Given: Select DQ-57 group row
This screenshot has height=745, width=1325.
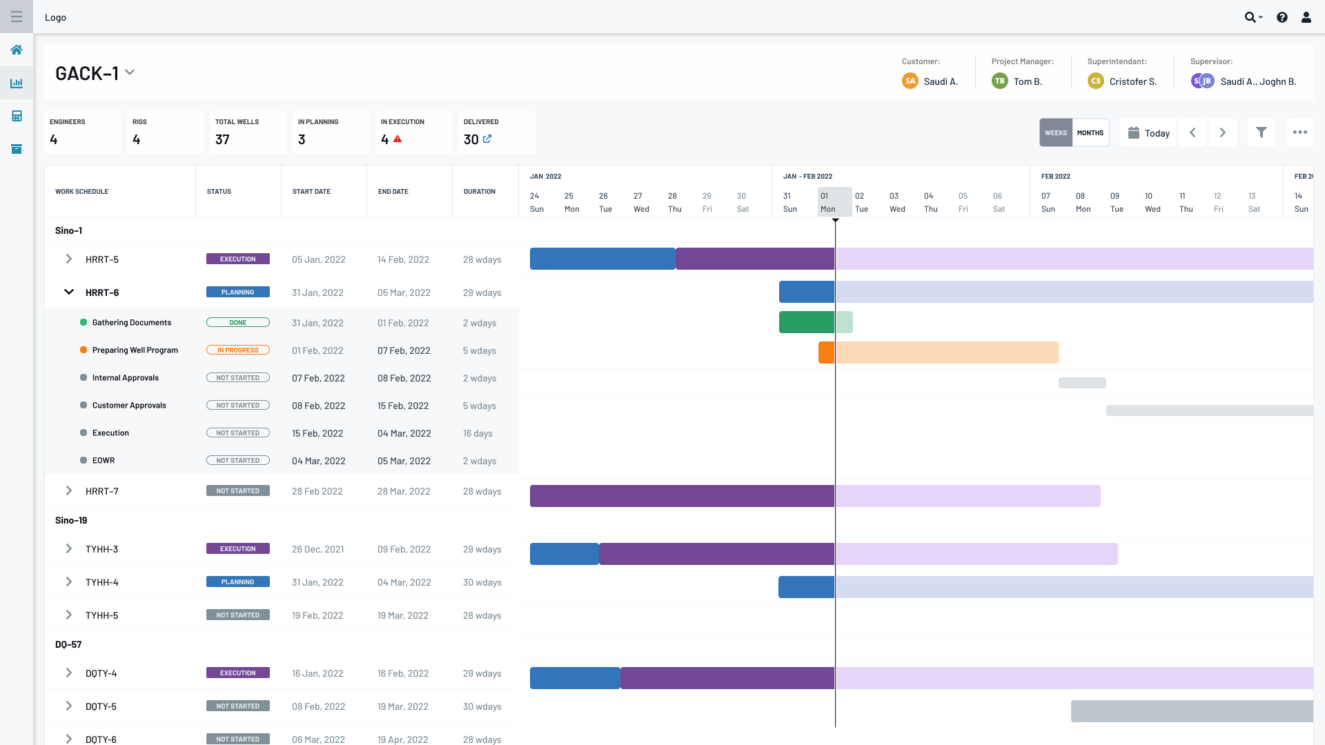Looking at the screenshot, I should click(282, 644).
